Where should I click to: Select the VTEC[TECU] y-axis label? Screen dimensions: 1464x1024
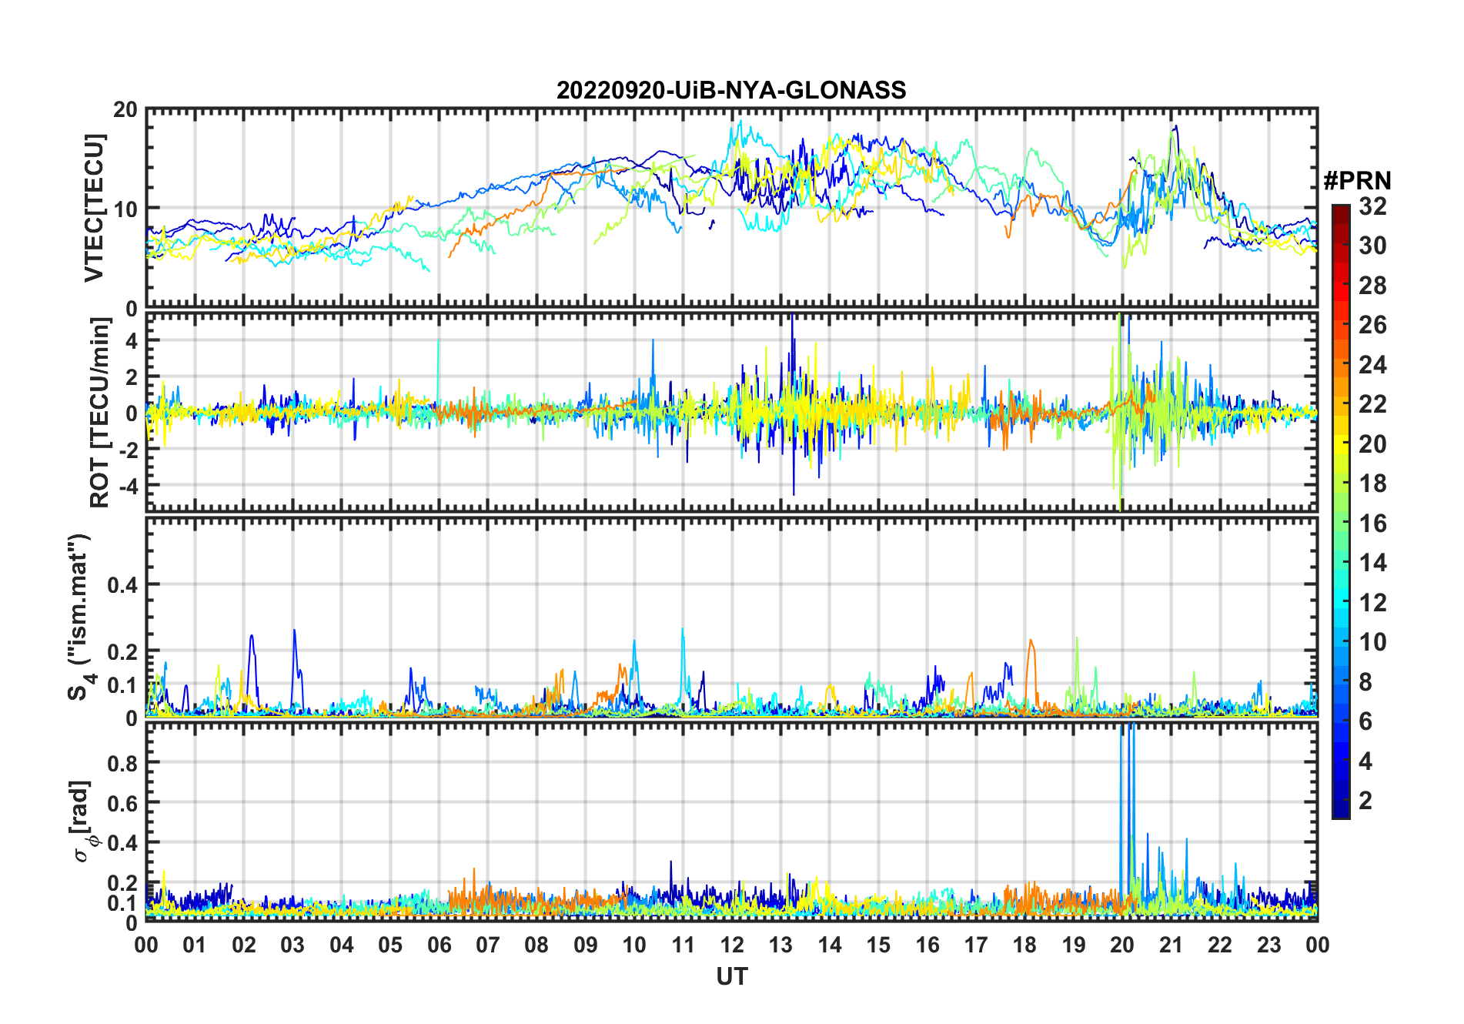94,208
